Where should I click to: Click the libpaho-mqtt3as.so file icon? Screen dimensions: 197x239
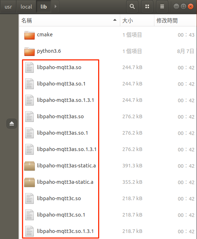30,116
